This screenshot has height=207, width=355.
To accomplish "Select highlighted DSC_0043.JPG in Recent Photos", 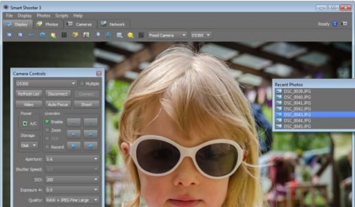I will coord(315,115).
